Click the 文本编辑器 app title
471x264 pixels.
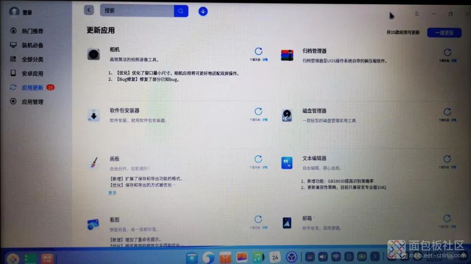(x=314, y=158)
